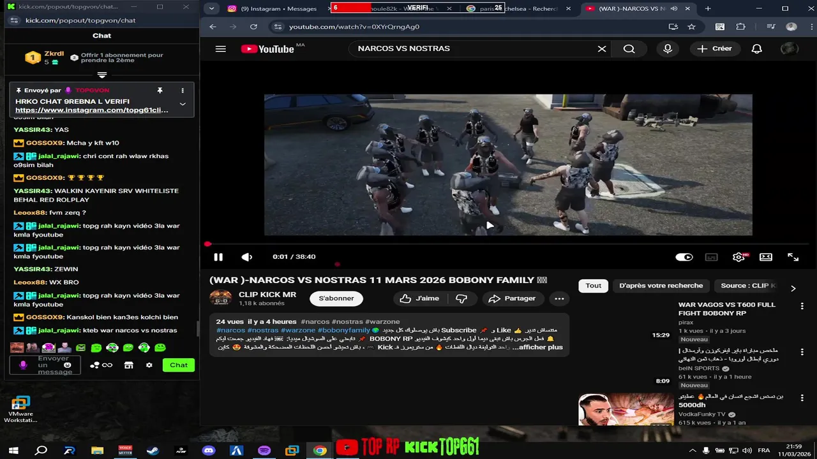Open options for the beIN SPORTS video
The width and height of the screenshot is (817, 459).
(x=802, y=353)
